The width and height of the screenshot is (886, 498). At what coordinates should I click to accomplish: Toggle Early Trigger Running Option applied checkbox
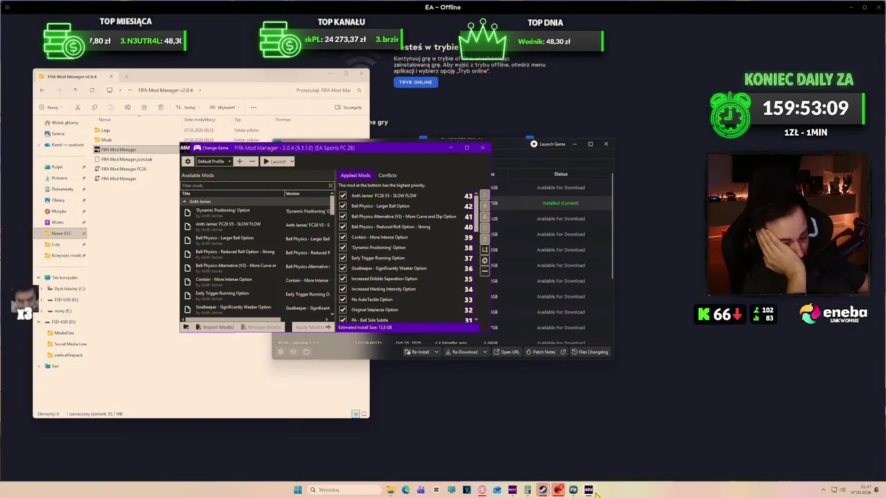click(343, 258)
